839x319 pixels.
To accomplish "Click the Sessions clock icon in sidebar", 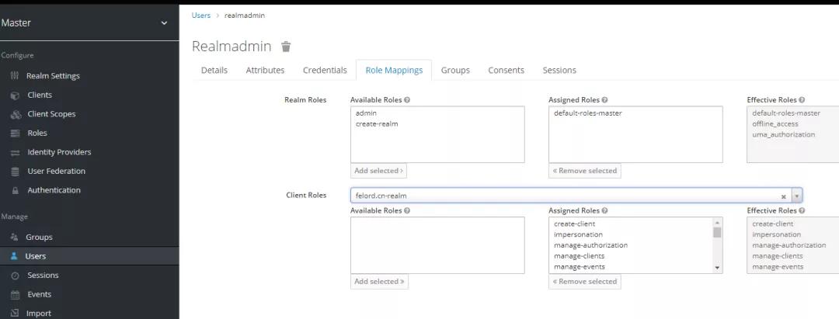I will [15, 276].
